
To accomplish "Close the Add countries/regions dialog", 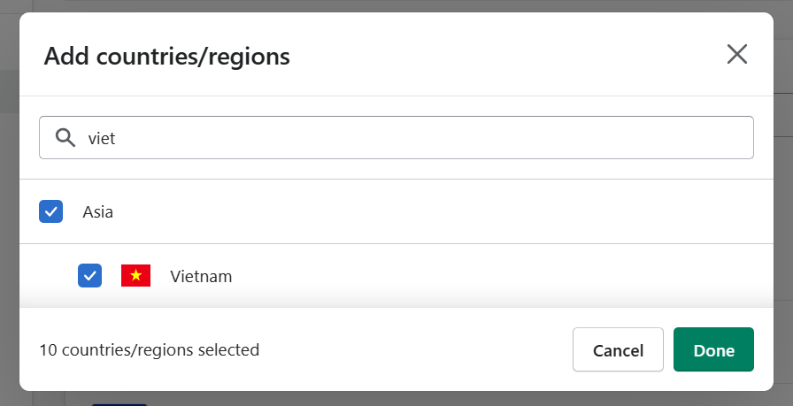I will tap(737, 54).
